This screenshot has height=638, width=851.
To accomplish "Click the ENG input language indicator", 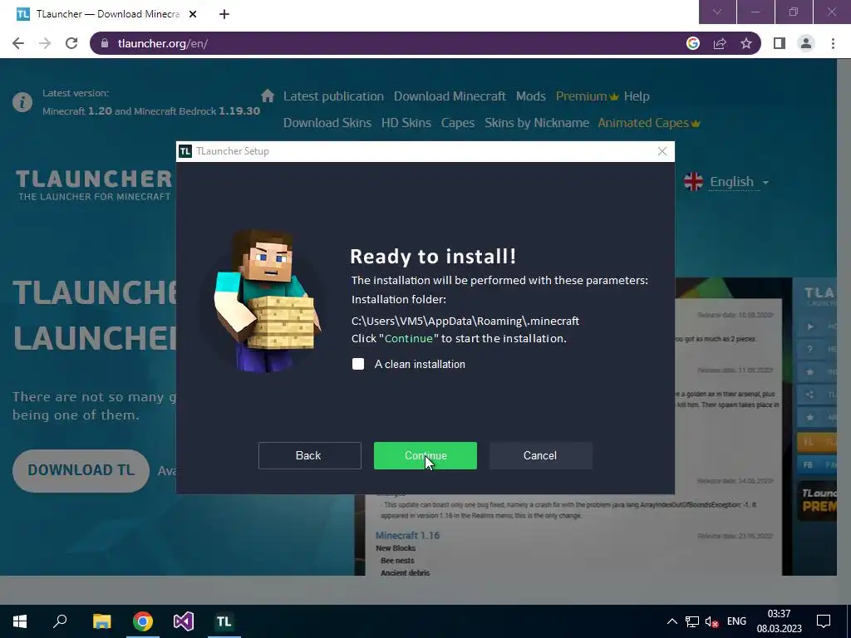I will click(736, 621).
